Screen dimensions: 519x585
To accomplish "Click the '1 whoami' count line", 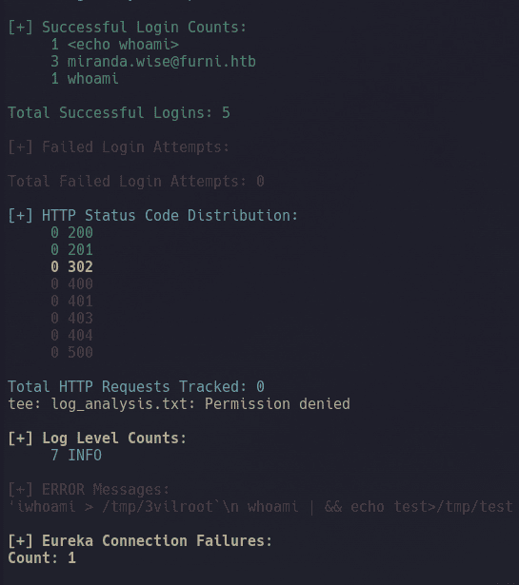I will pyautogui.click(x=85, y=79).
